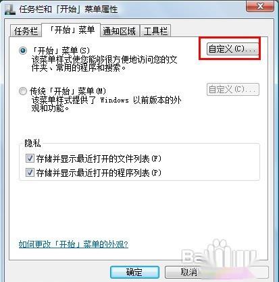
Task: Close the 任务栏和「开始」菜单属性 dialog
Action: coord(260,6)
